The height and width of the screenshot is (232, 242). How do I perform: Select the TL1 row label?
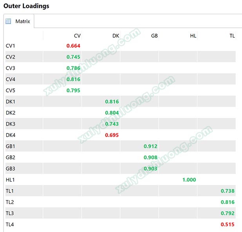[10, 191]
